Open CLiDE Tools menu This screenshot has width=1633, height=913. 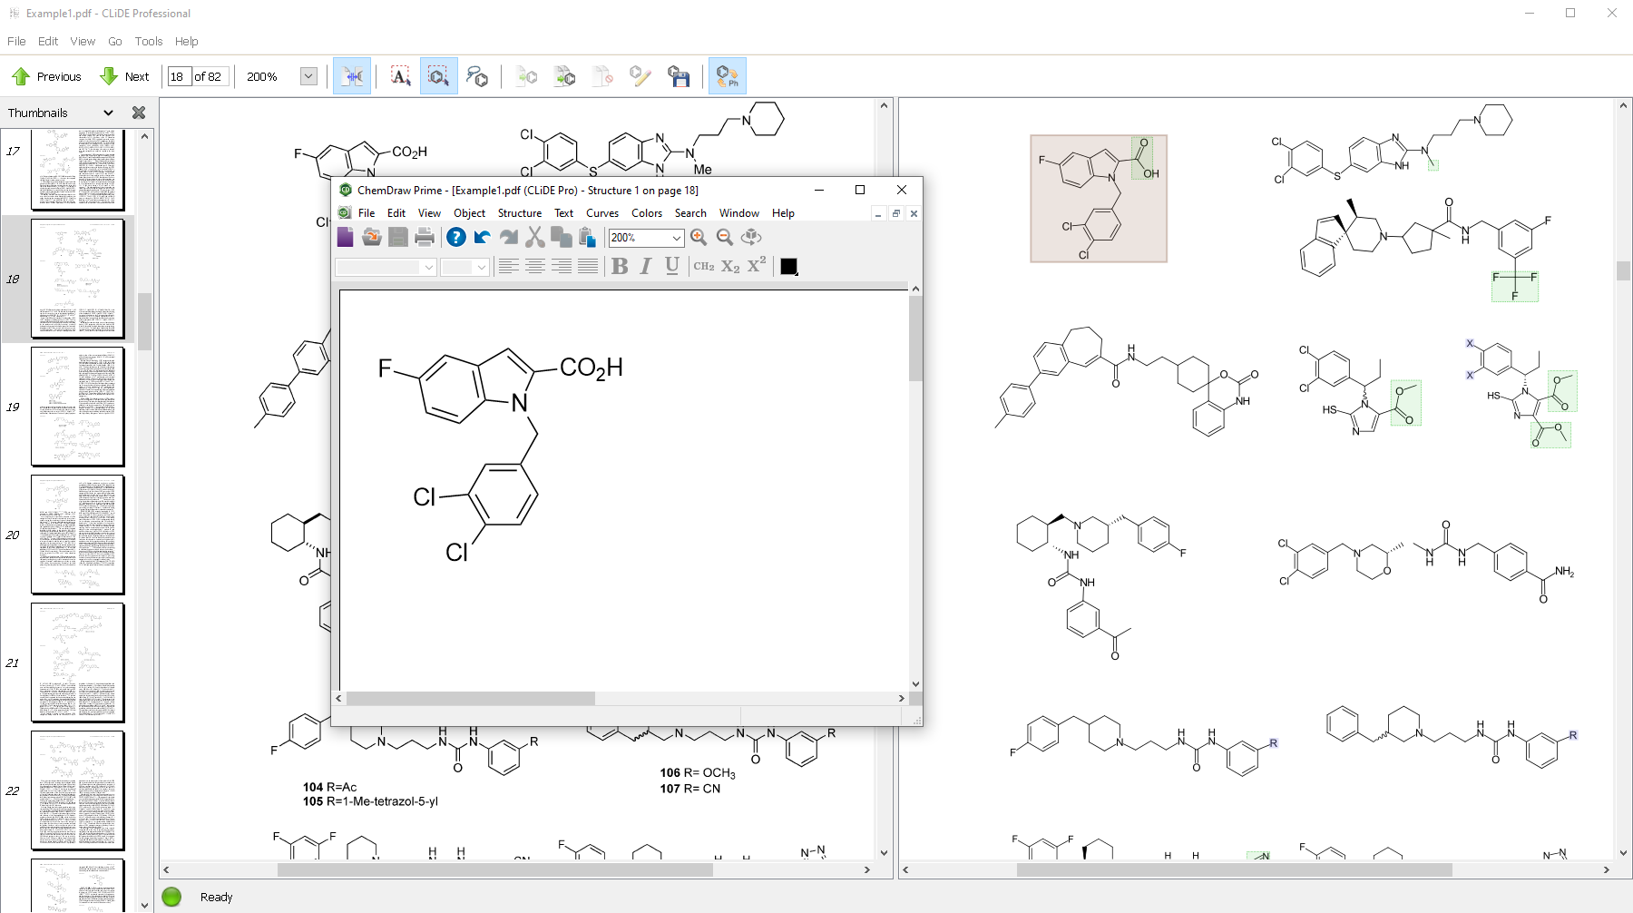click(149, 41)
